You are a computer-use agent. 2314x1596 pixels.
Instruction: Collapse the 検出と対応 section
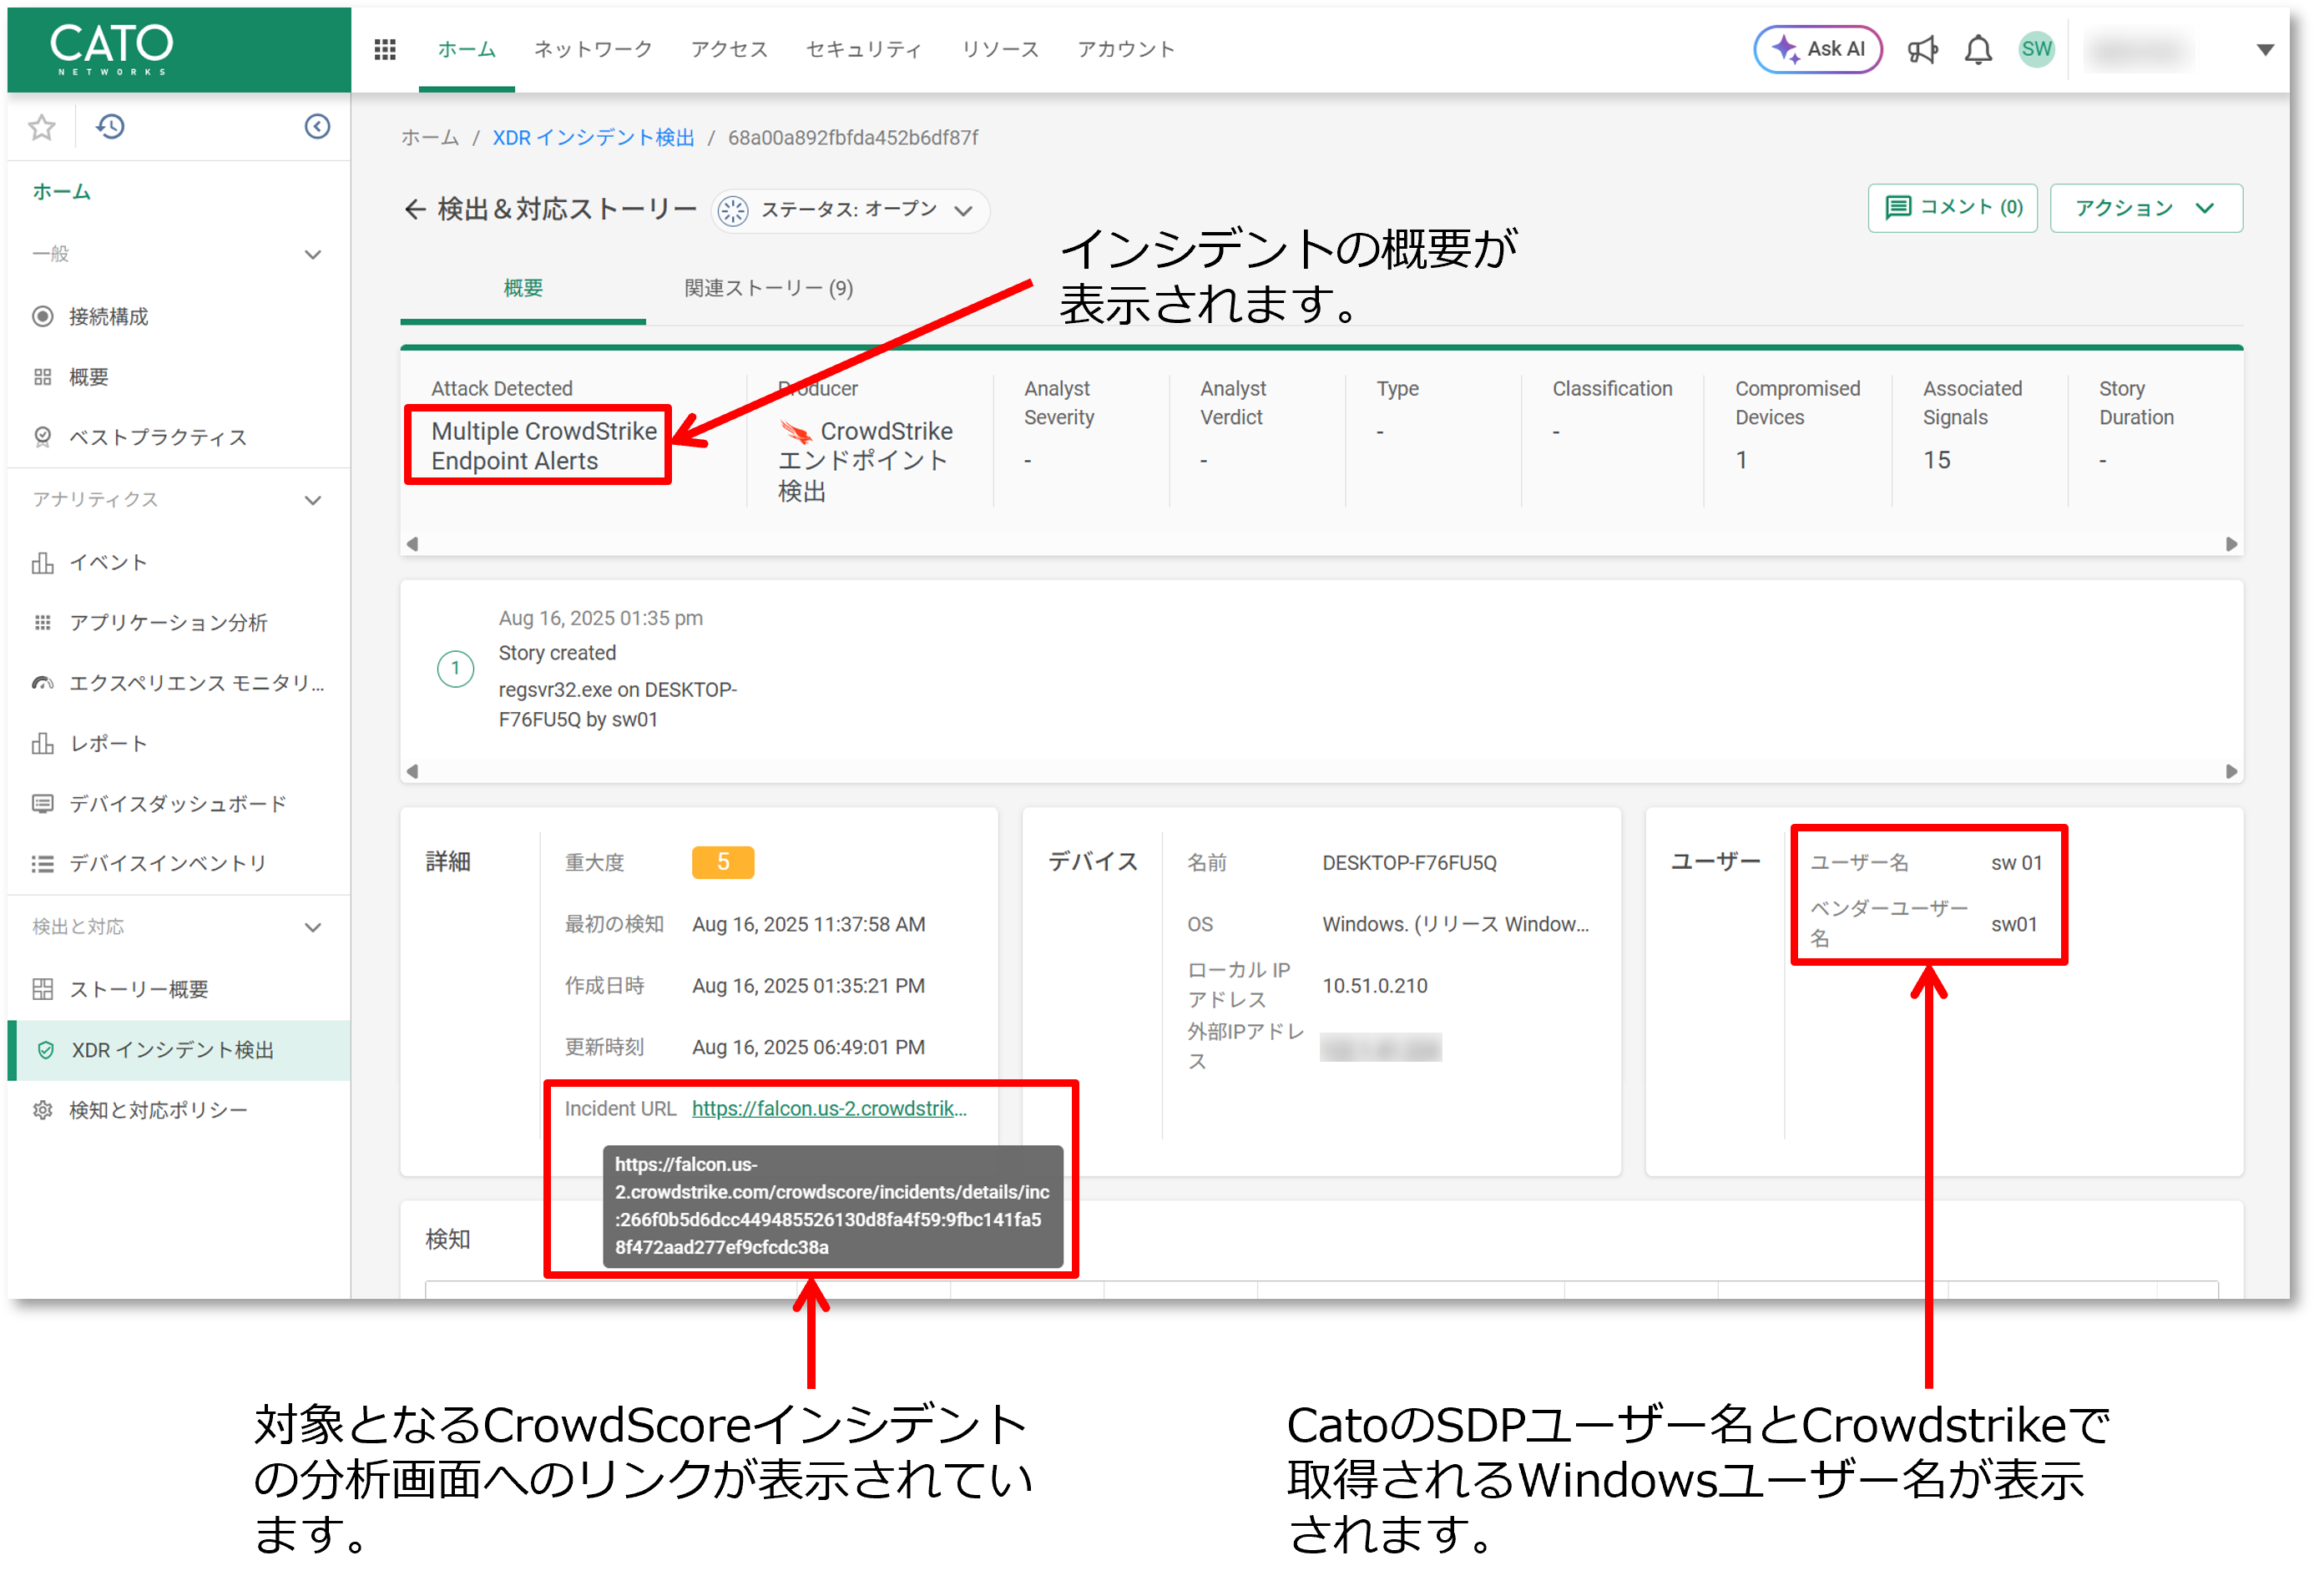pos(313,928)
